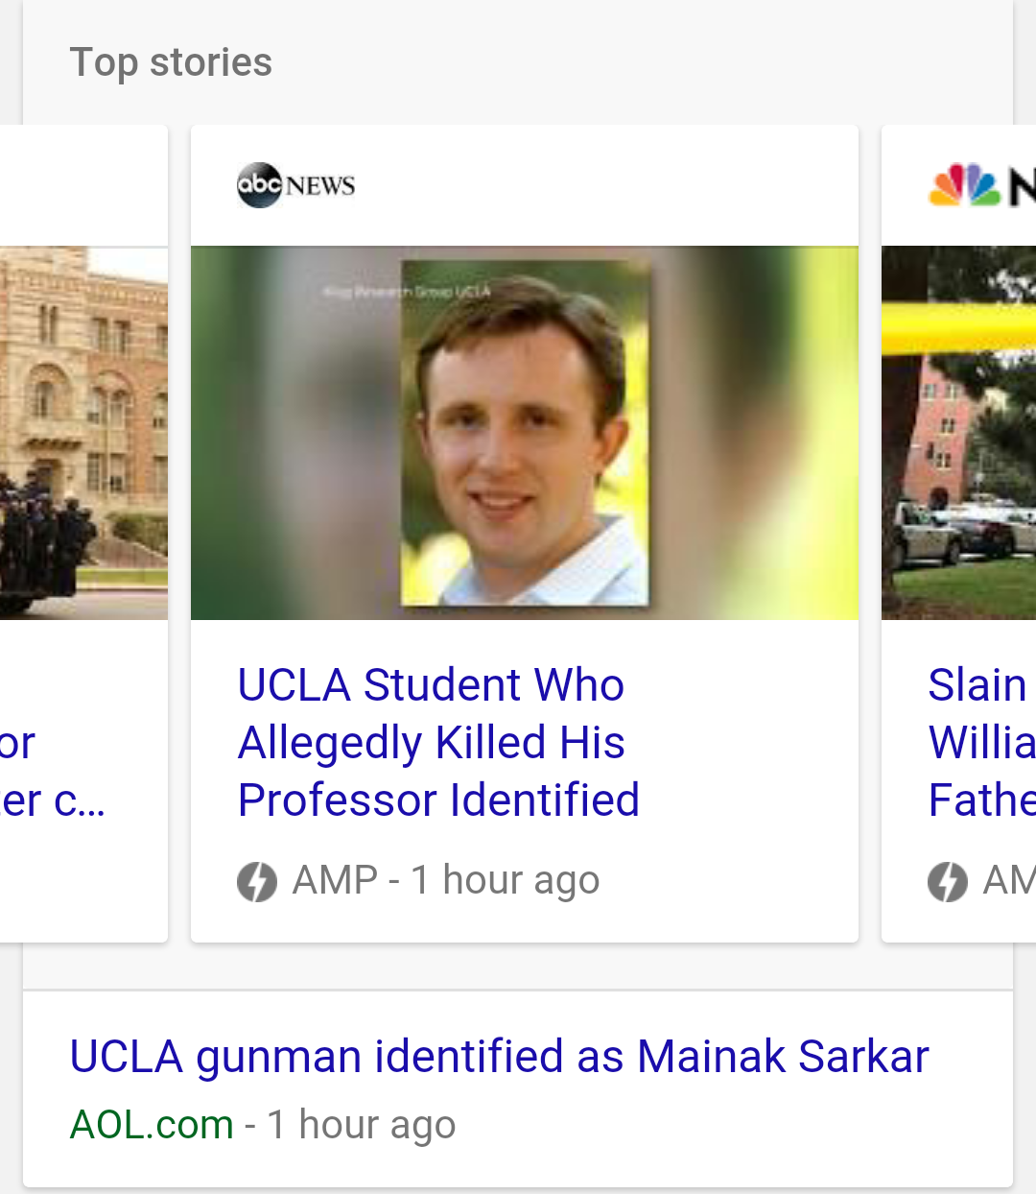Image resolution: width=1036 pixels, height=1194 pixels.
Task: Tap the "NEWS" text beside abc logo
Action: (x=320, y=185)
